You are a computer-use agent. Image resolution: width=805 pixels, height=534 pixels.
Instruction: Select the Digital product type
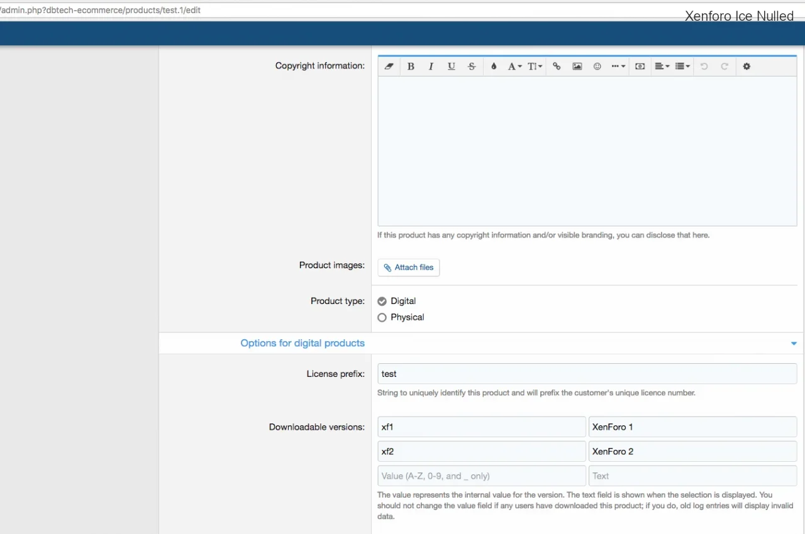(x=382, y=302)
